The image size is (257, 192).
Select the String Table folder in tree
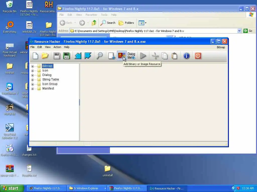tap(50, 79)
